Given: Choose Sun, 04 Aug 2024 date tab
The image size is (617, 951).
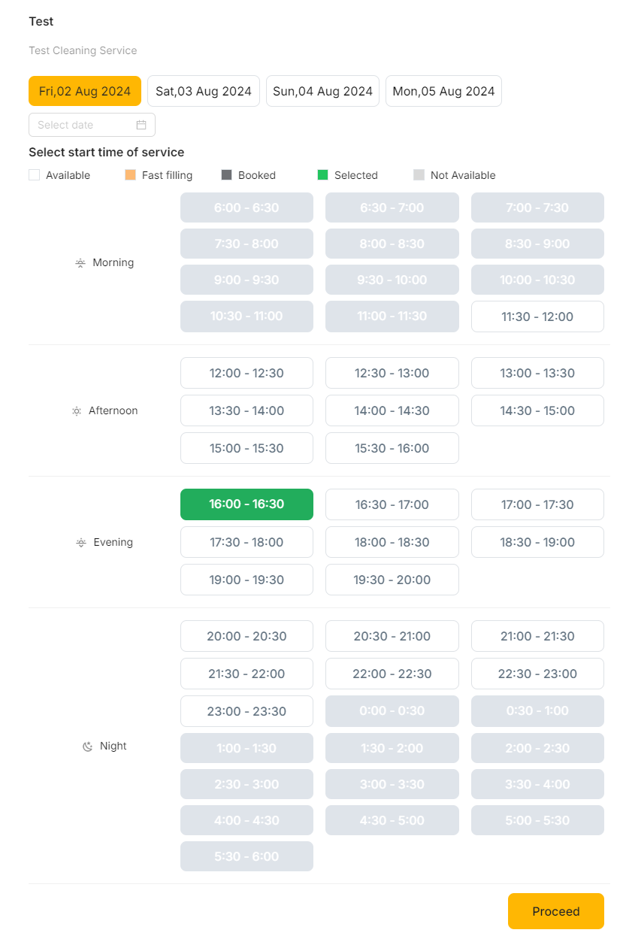Looking at the screenshot, I should tap(322, 91).
